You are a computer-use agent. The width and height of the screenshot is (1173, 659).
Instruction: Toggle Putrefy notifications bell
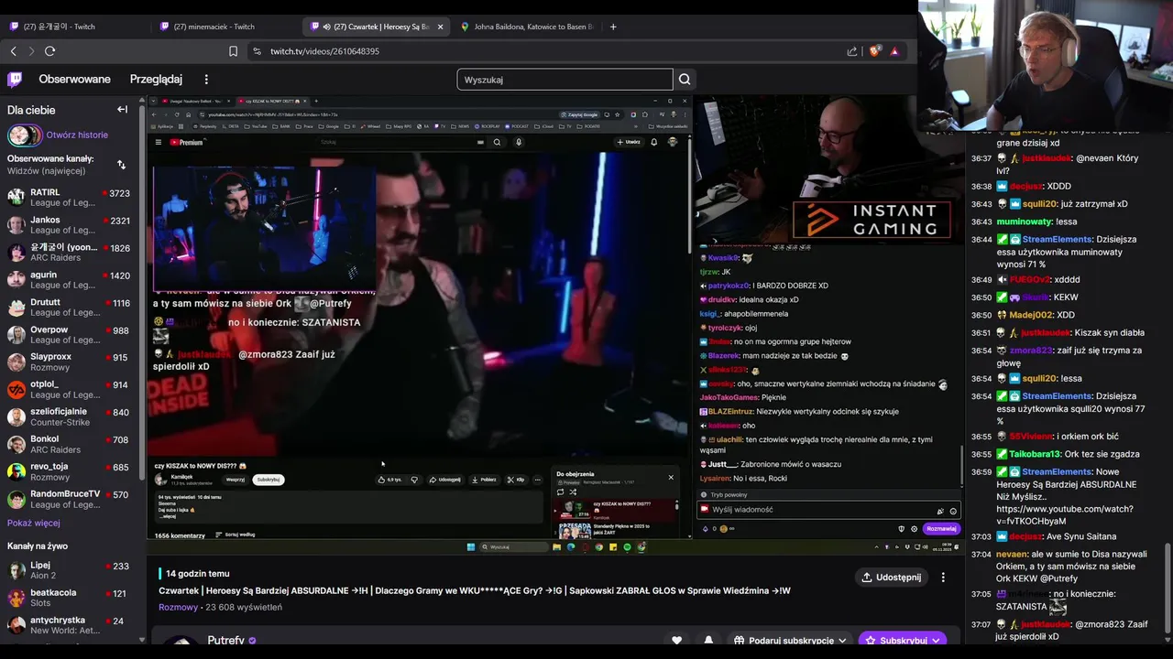coord(708,641)
